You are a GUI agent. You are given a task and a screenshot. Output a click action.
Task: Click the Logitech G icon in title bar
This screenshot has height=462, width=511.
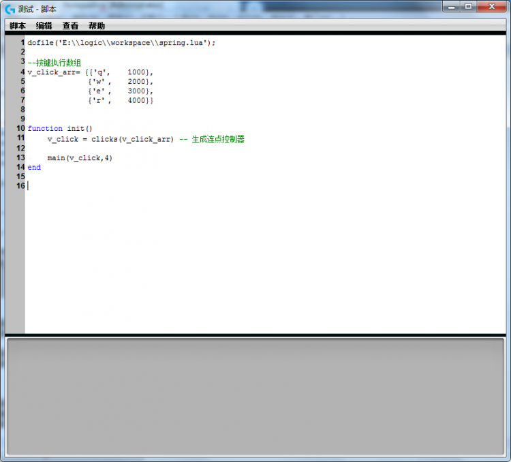[10, 9]
